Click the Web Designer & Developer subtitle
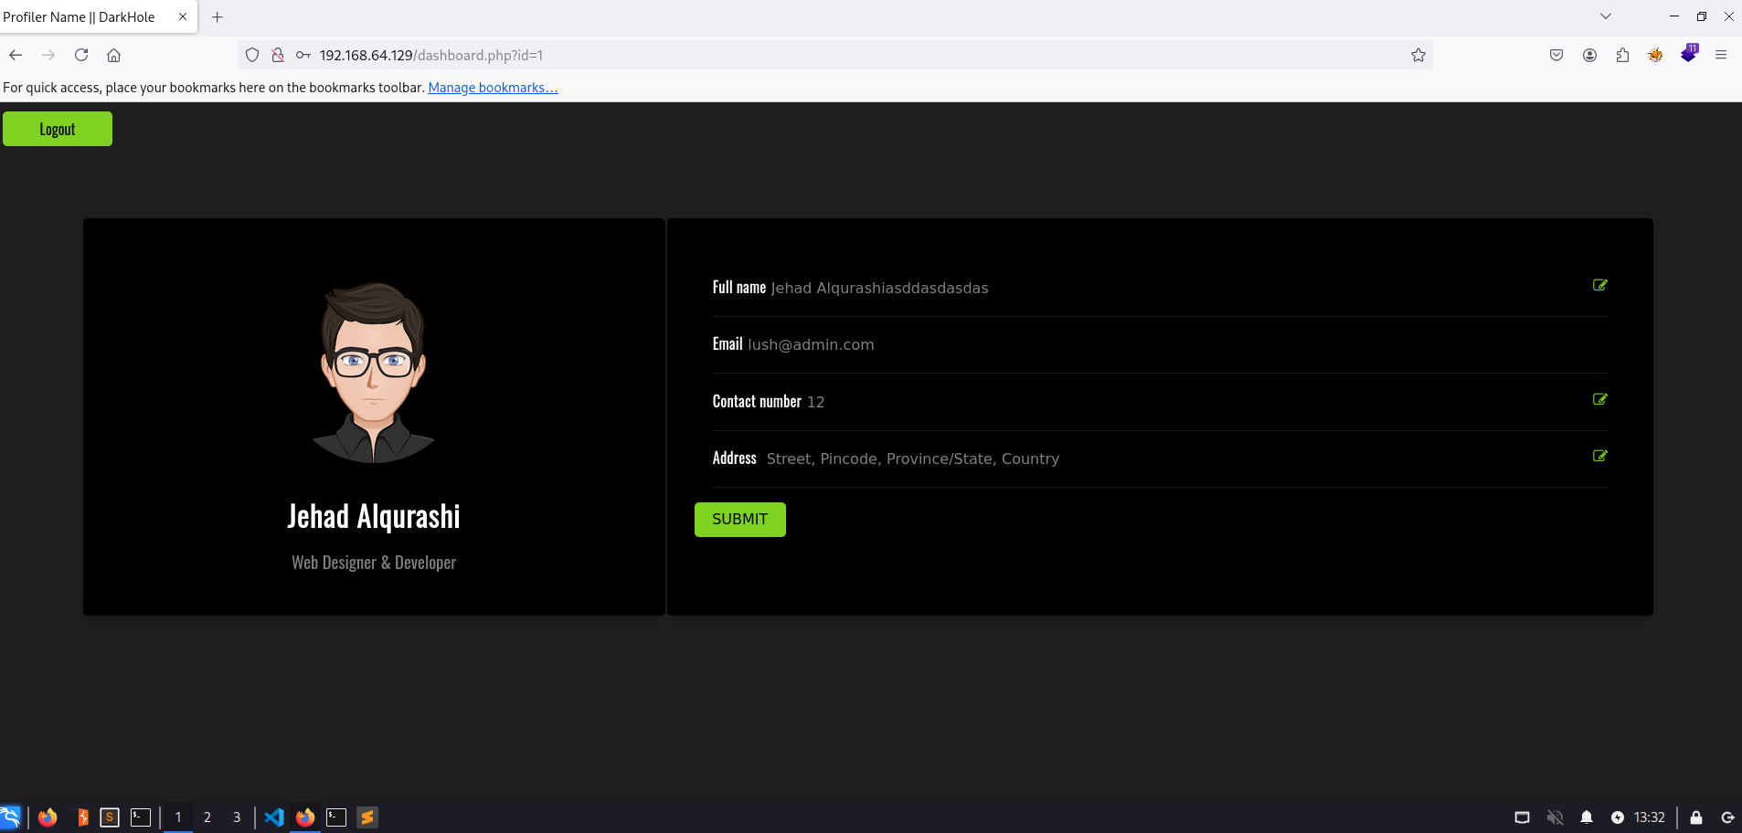 tap(374, 563)
